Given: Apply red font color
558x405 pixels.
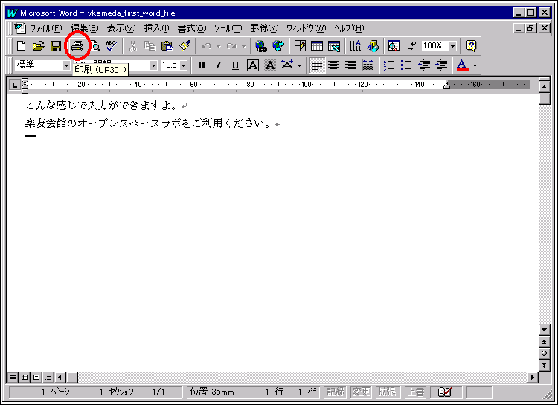Looking at the screenshot, I should (x=462, y=65).
